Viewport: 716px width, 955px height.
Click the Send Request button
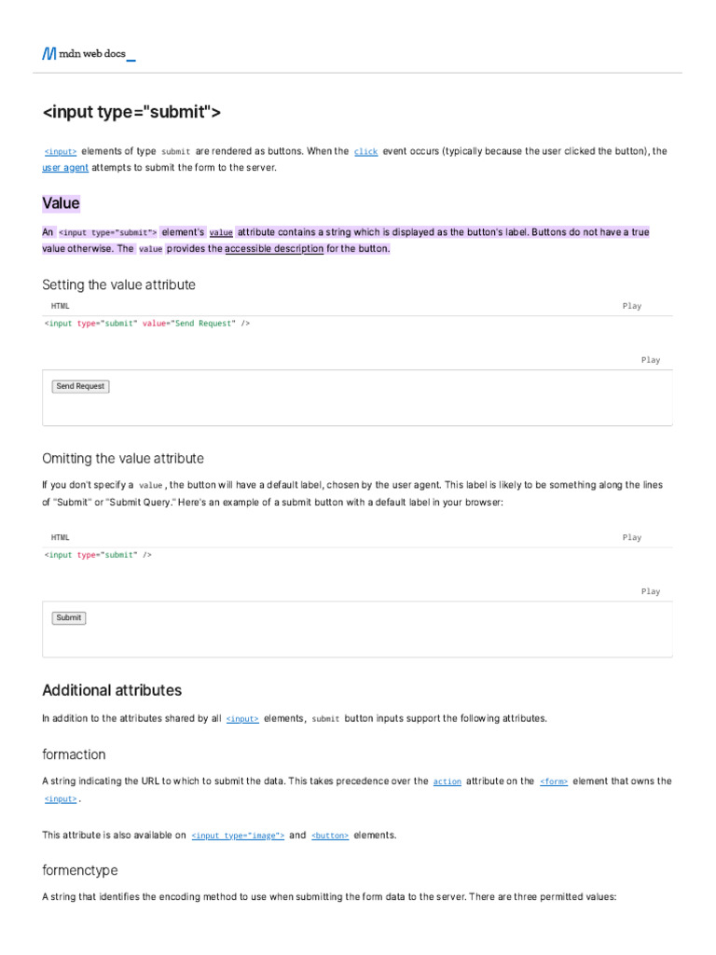point(80,386)
